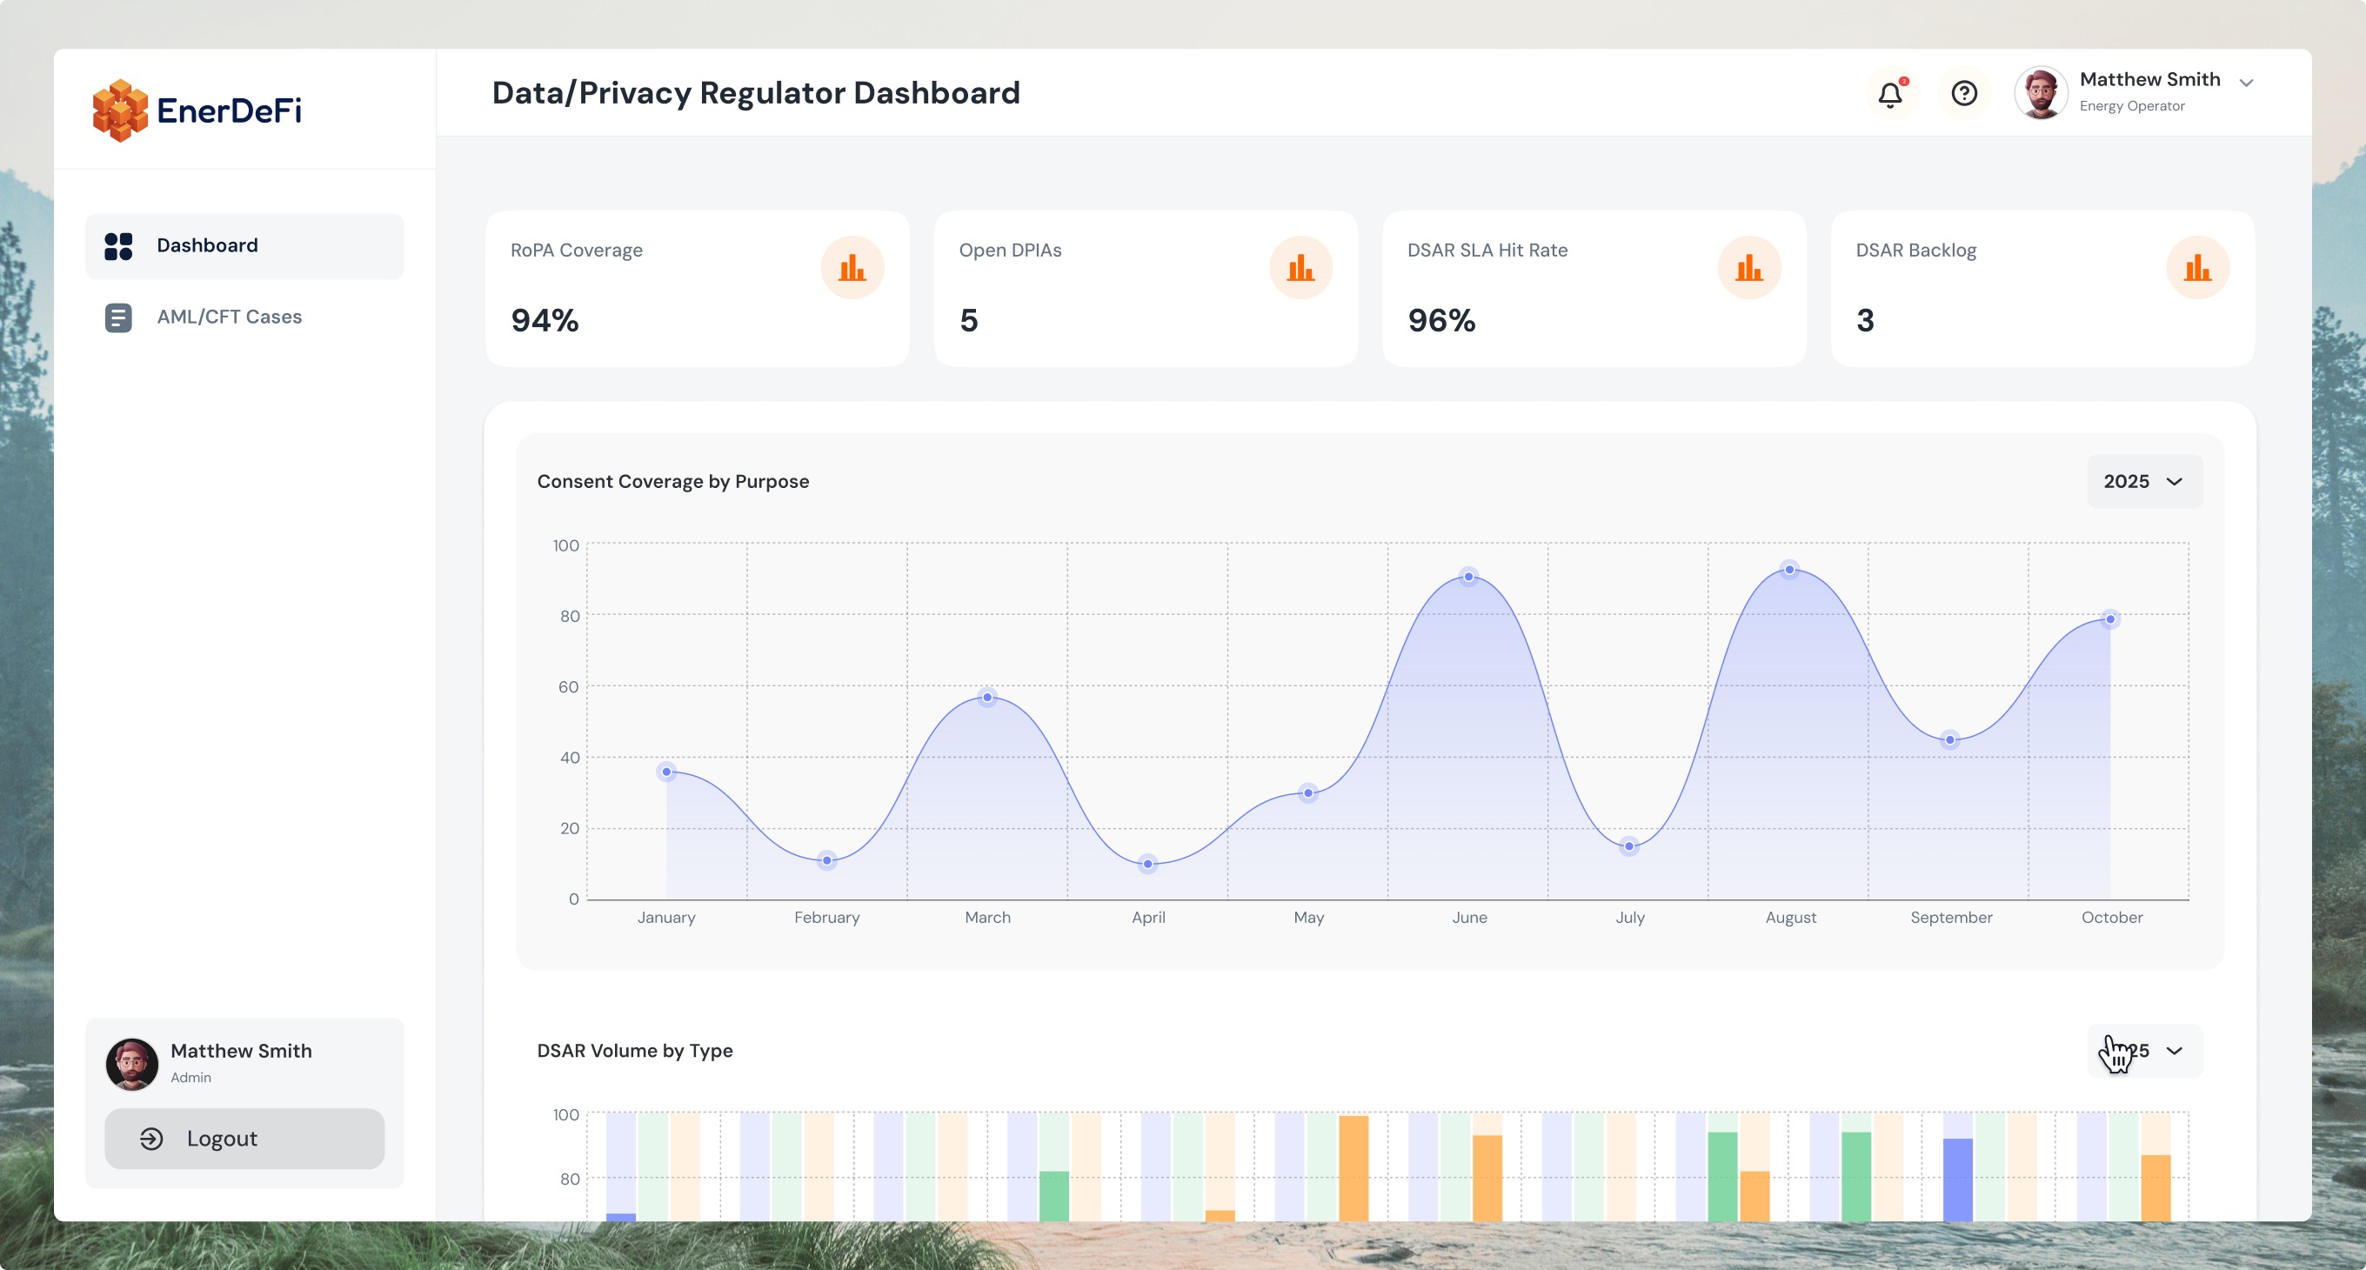Select Dashboard in the sidebar
Image resolution: width=2366 pixels, height=1270 pixels.
[244, 246]
